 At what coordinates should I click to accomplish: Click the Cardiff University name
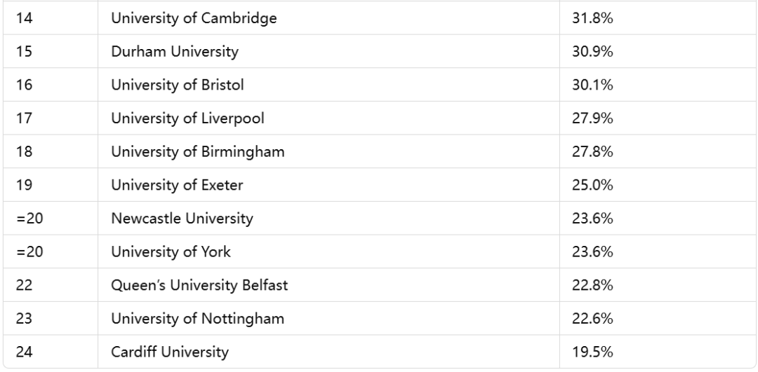click(169, 352)
